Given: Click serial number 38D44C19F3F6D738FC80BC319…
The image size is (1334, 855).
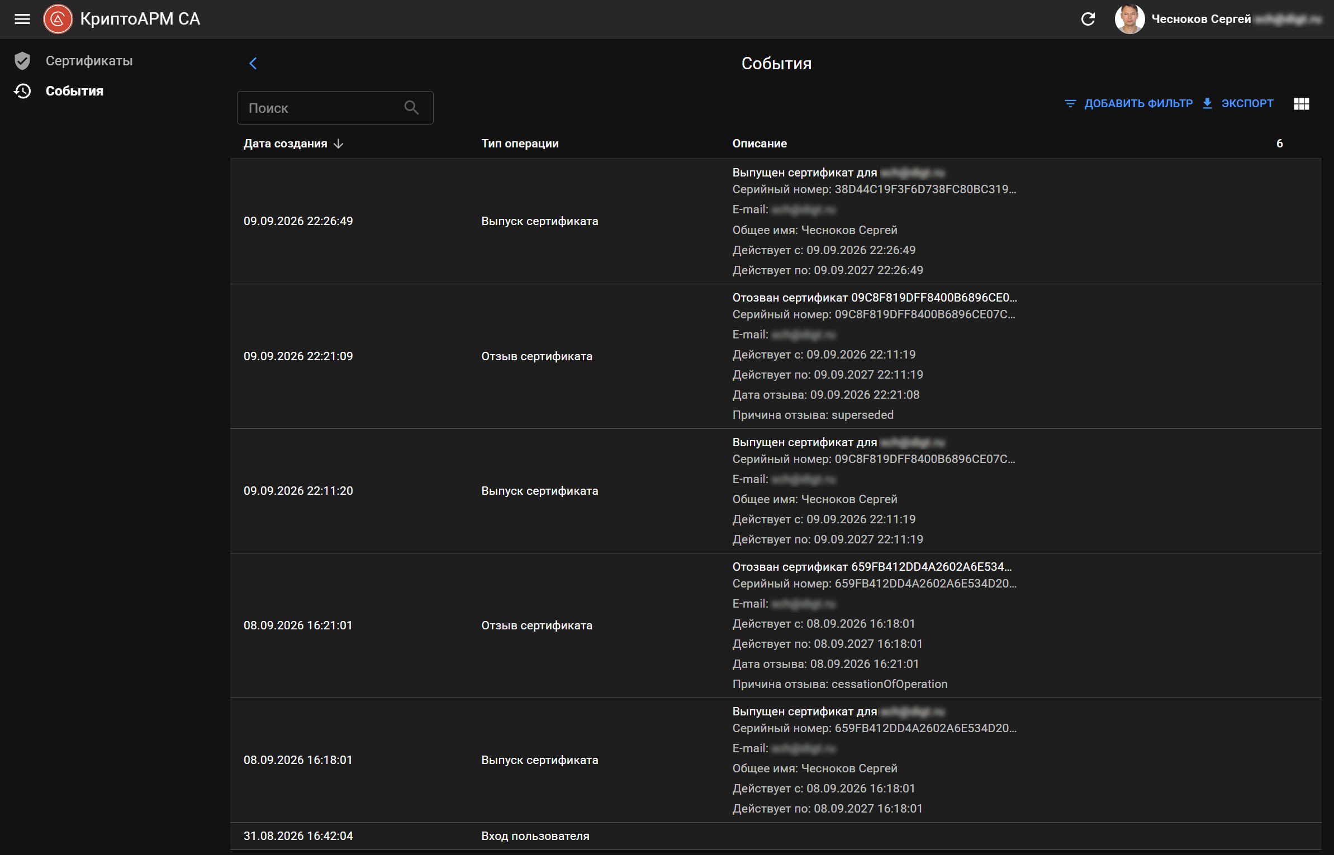Looking at the screenshot, I should (925, 189).
